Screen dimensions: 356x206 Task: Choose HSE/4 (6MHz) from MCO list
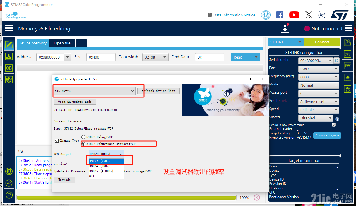point(106,166)
